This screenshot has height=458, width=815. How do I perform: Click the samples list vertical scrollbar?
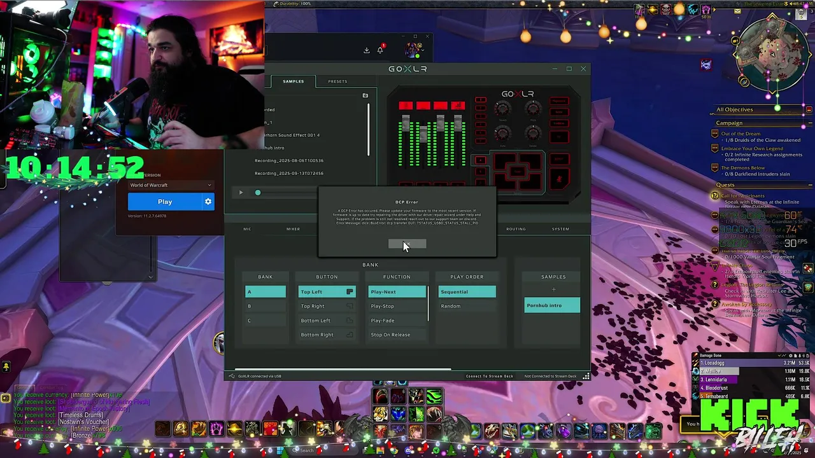click(369, 130)
